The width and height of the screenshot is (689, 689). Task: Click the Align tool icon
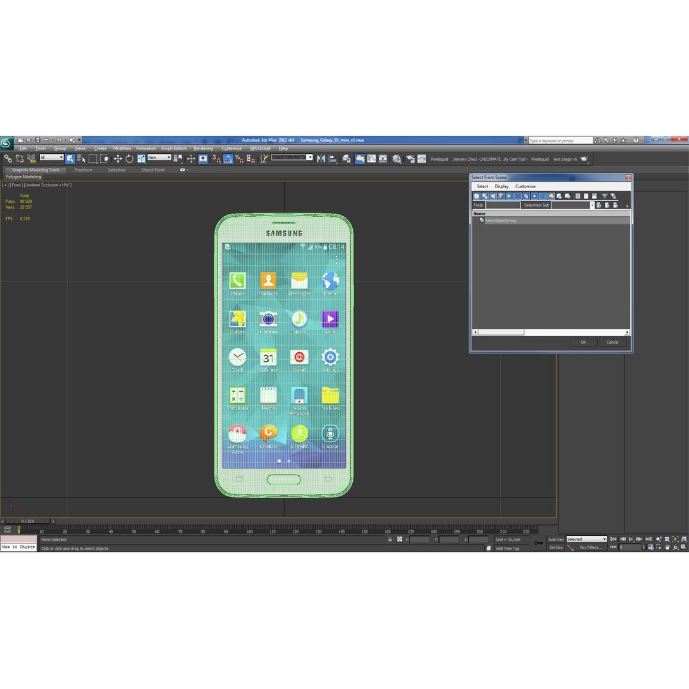332,159
